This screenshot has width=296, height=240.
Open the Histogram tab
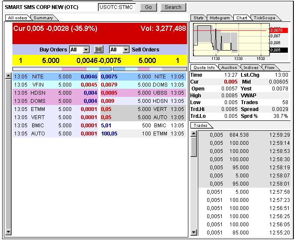(220, 18)
